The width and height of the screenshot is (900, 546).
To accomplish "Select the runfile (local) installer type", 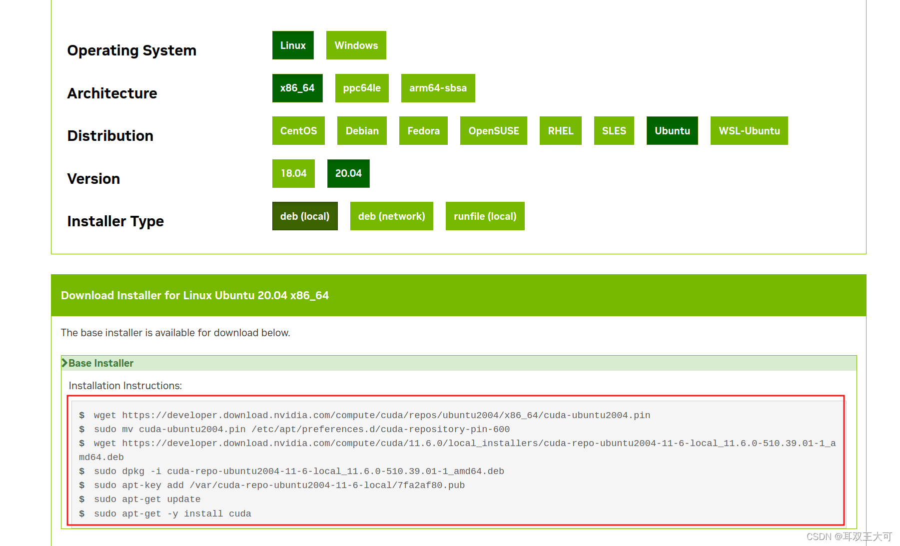I will (485, 216).
